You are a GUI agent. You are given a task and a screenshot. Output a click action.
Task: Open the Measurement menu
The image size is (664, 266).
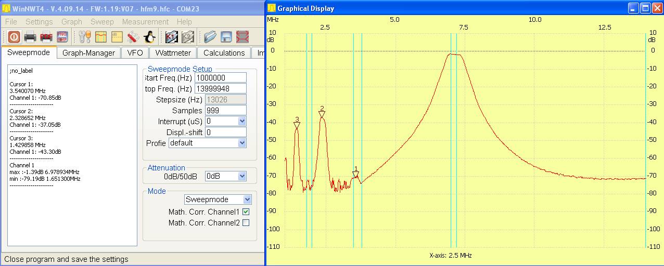(x=145, y=22)
